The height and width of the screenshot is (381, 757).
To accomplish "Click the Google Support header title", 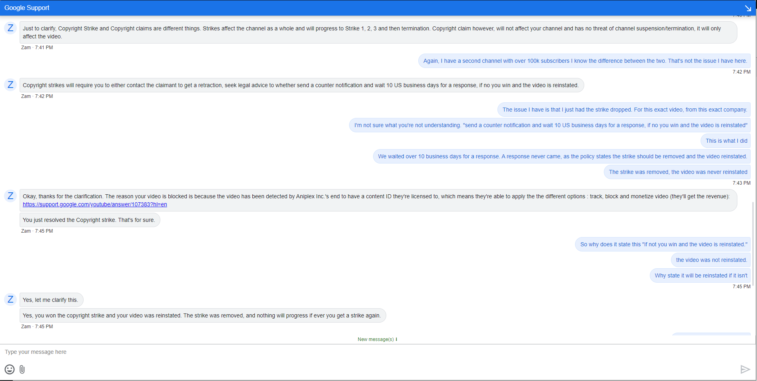I will pyautogui.click(x=27, y=8).
